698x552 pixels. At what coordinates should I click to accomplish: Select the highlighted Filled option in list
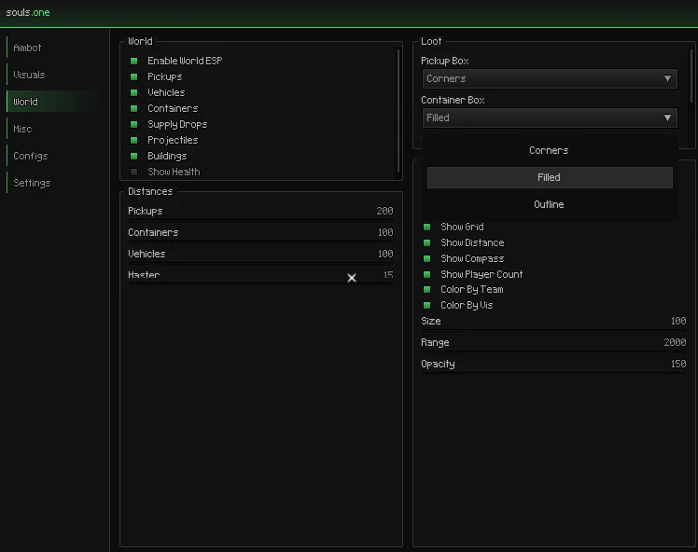click(x=550, y=177)
